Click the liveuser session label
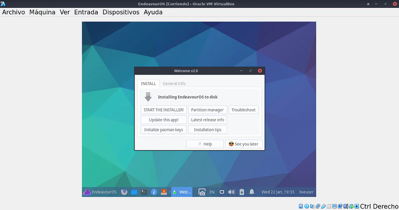The image size is (399, 210). 306,192
